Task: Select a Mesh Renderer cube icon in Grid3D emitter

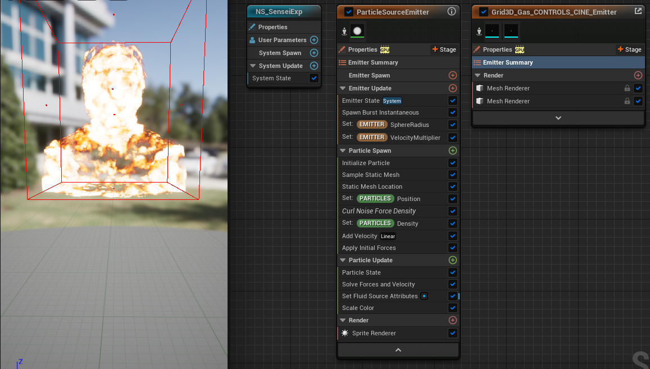Action: (x=480, y=88)
